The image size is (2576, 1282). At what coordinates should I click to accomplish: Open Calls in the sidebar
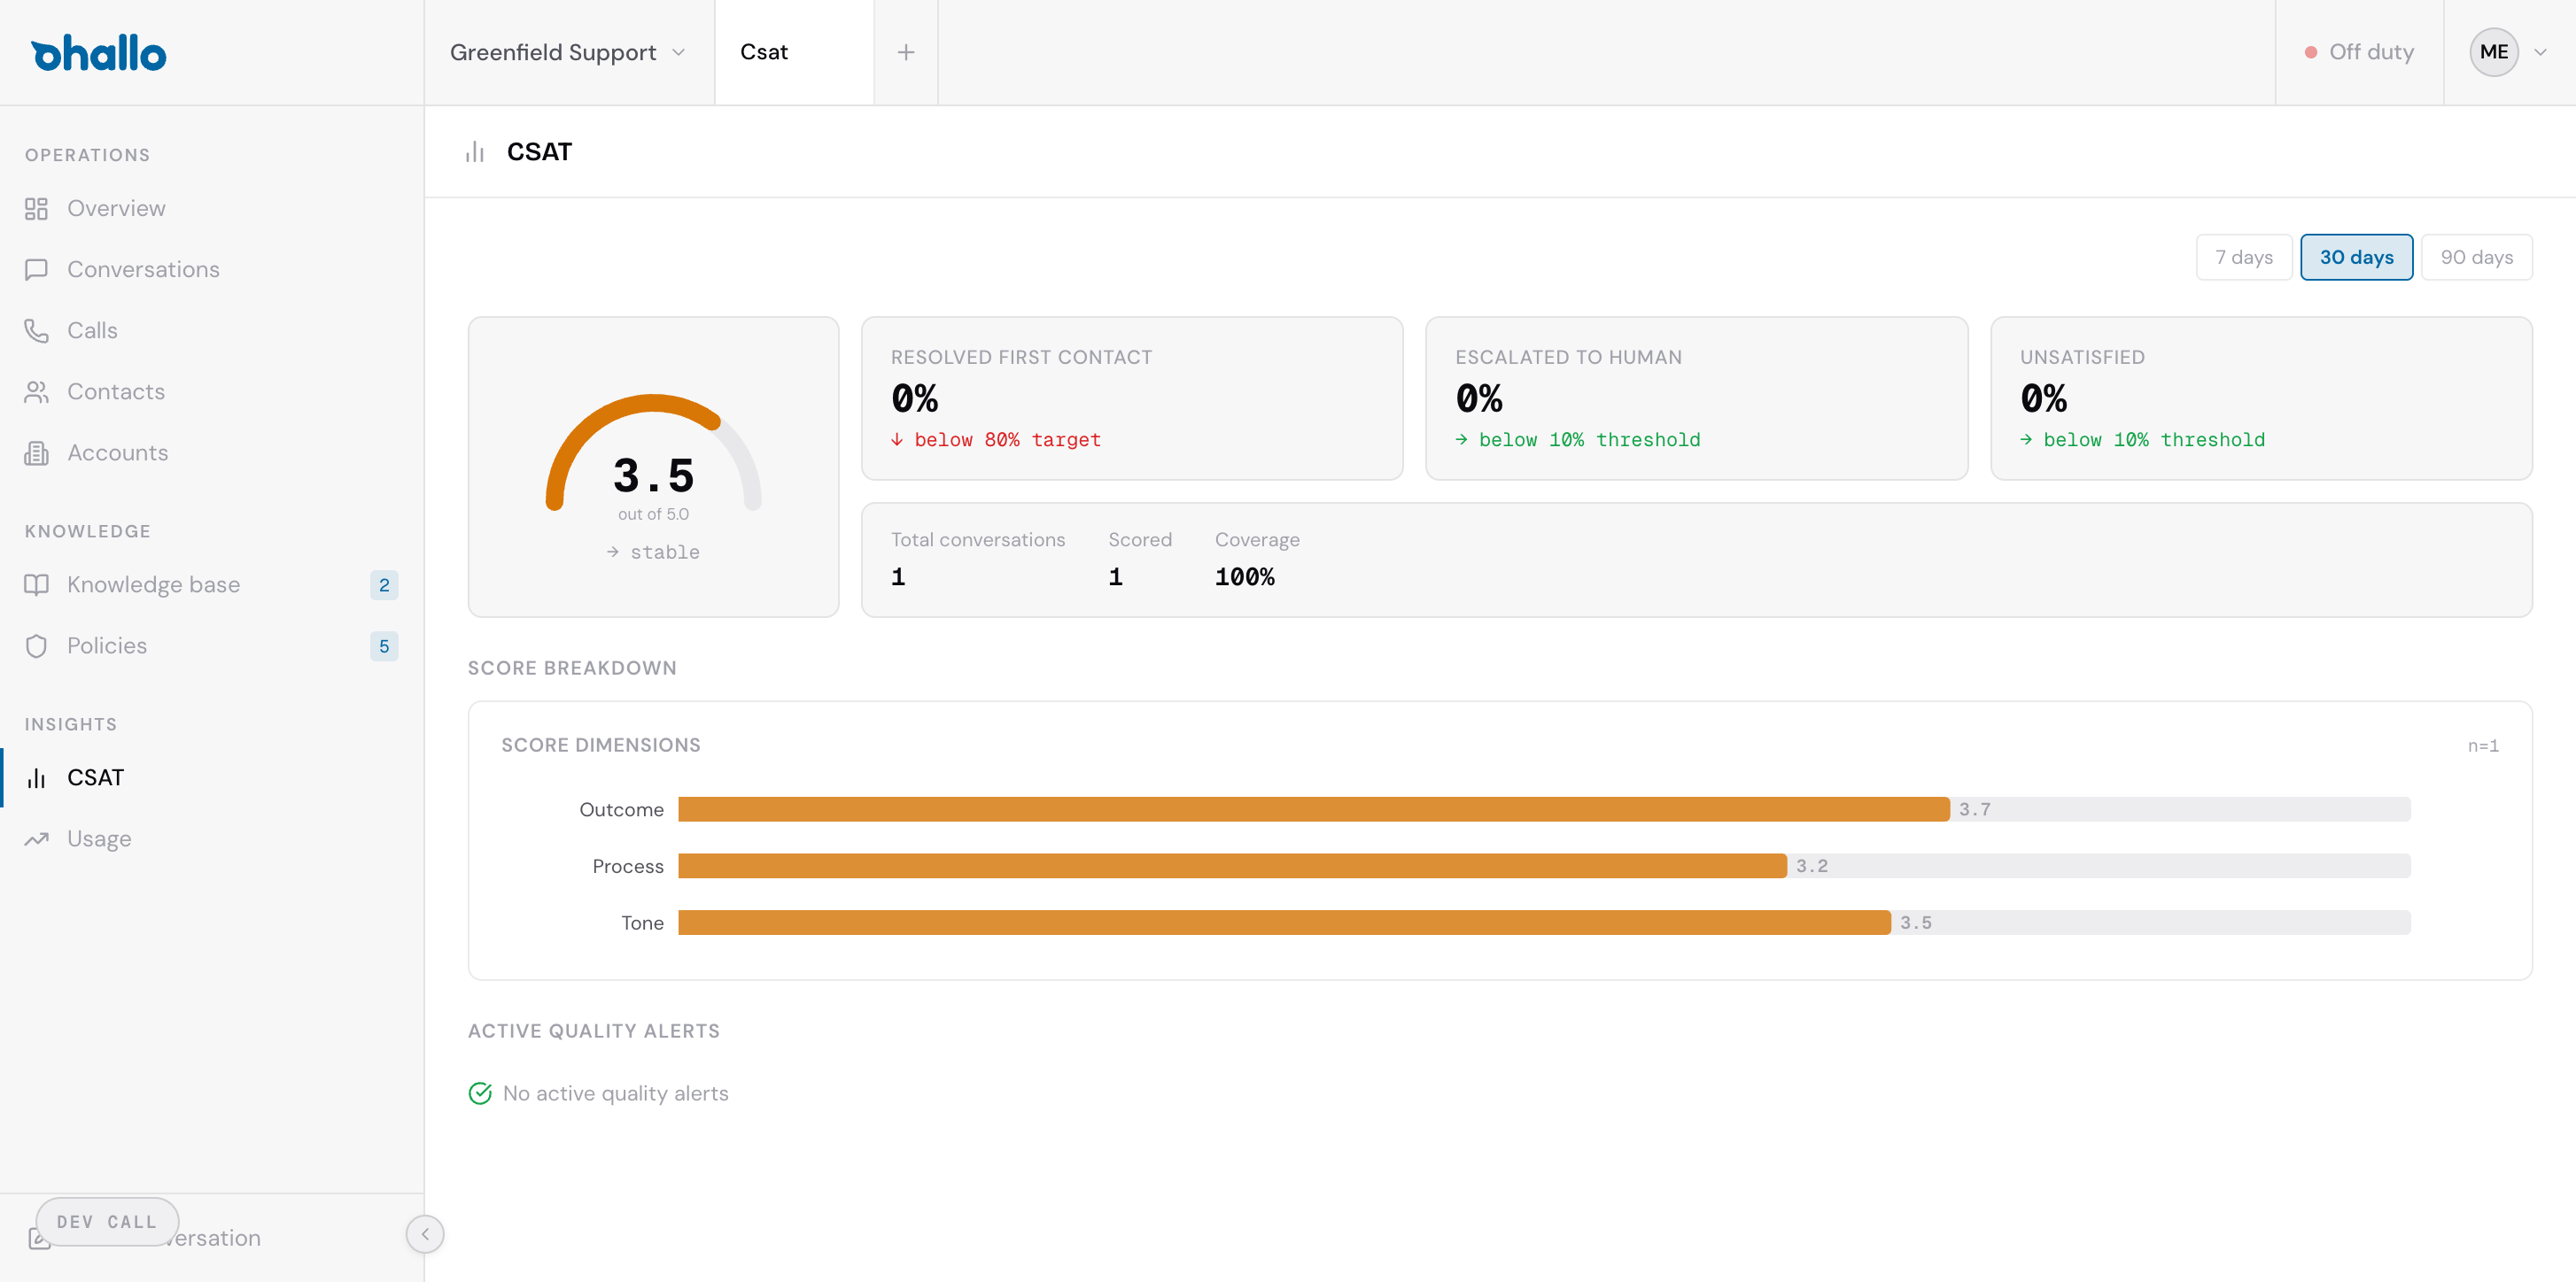(212, 331)
